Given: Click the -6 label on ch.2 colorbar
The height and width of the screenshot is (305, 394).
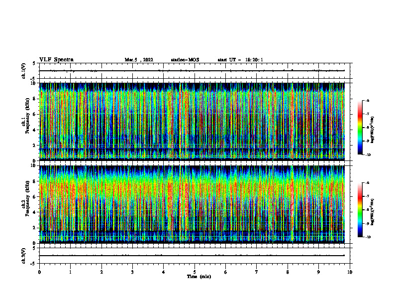Looking at the screenshot, I should (x=367, y=183).
